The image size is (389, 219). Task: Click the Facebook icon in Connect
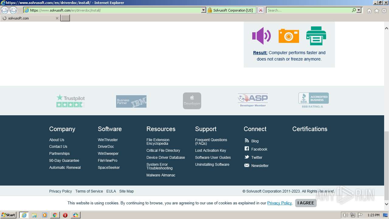coord(247,149)
